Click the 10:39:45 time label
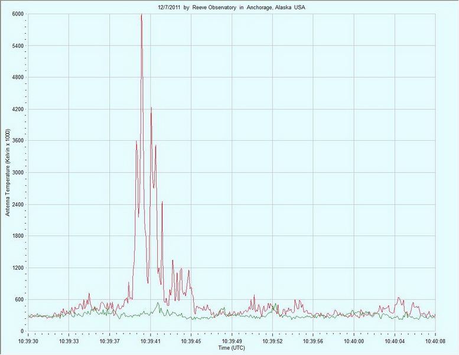Image resolution: width=459 pixels, height=355 pixels. coord(191,341)
